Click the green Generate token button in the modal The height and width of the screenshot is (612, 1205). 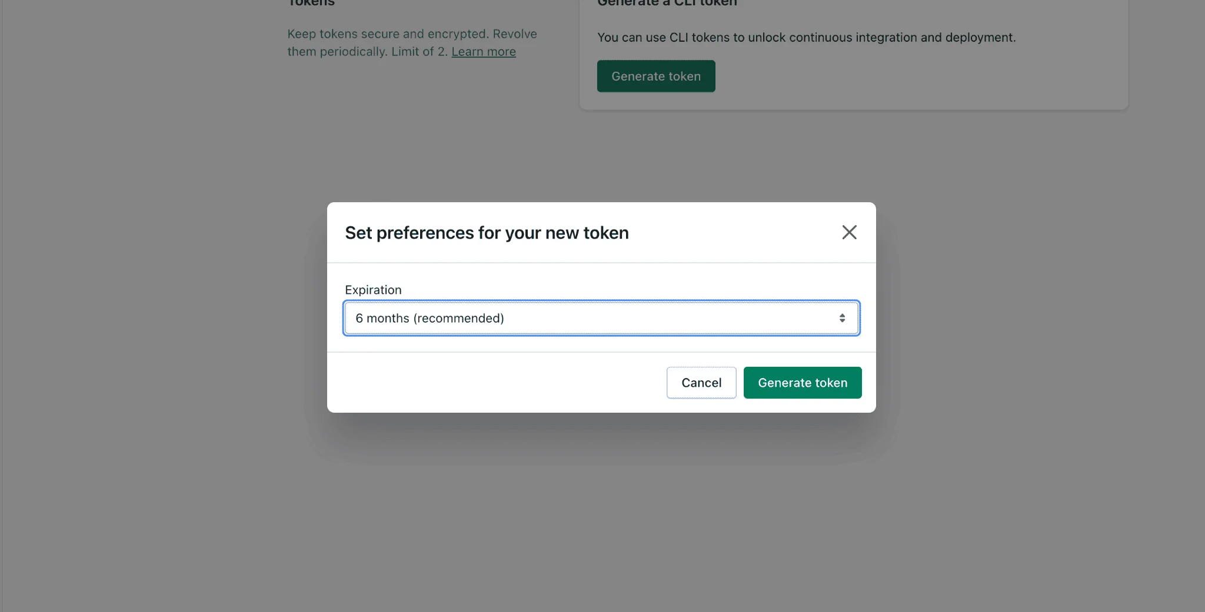803,382
